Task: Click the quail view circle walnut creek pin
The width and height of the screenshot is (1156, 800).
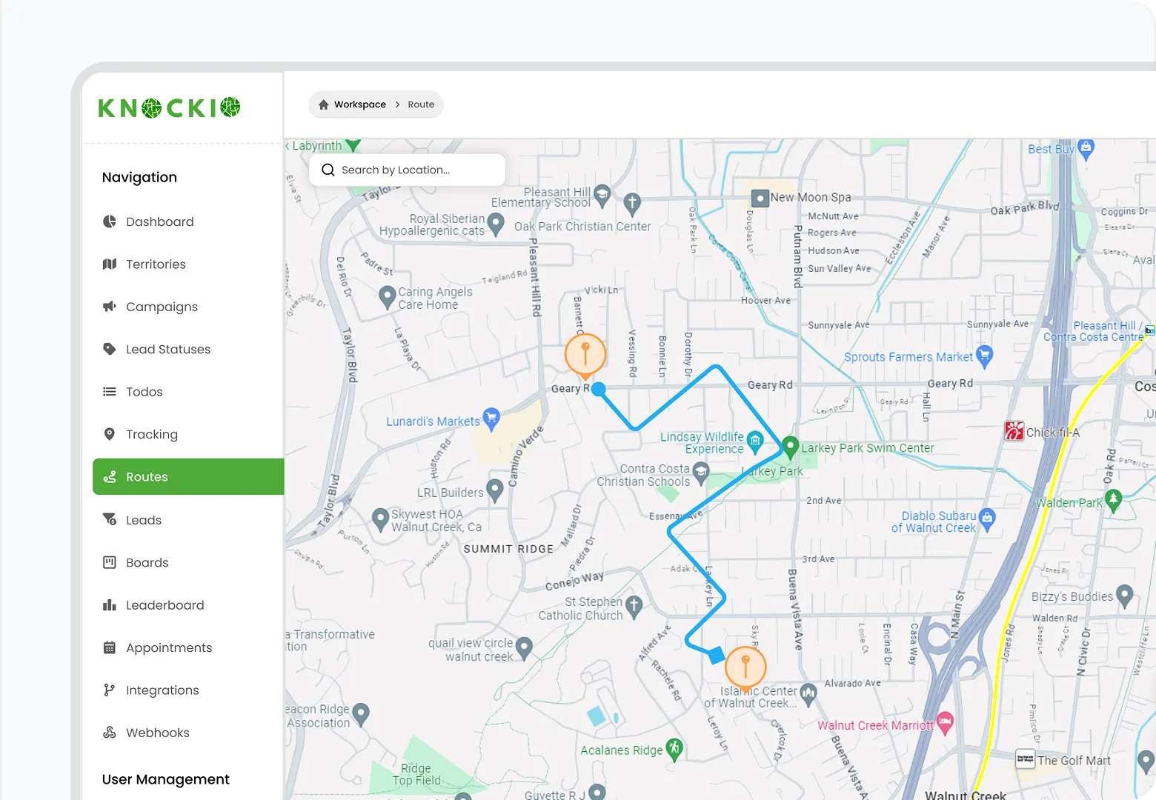Action: [524, 647]
